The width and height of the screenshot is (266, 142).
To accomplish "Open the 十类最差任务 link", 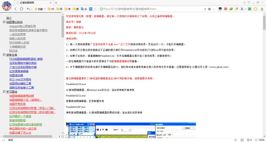I will point(17,47).
